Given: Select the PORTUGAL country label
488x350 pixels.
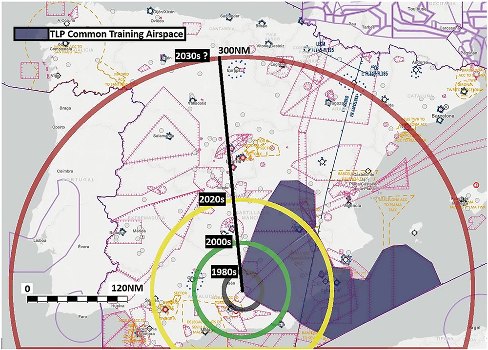Looking at the screenshot, I should point(78,180).
